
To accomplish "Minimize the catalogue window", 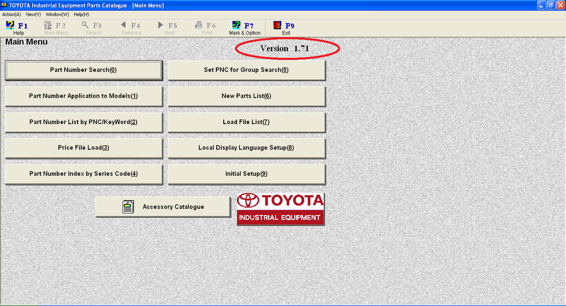I will pyautogui.click(x=542, y=5).
